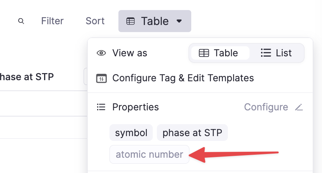322x173 pixels.
Task: Click the pencil edit icon next to Configure
Action: (298, 107)
